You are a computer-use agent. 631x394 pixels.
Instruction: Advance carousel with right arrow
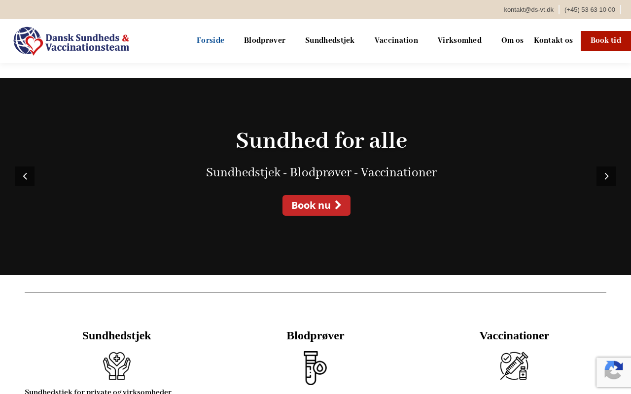[x=606, y=176]
